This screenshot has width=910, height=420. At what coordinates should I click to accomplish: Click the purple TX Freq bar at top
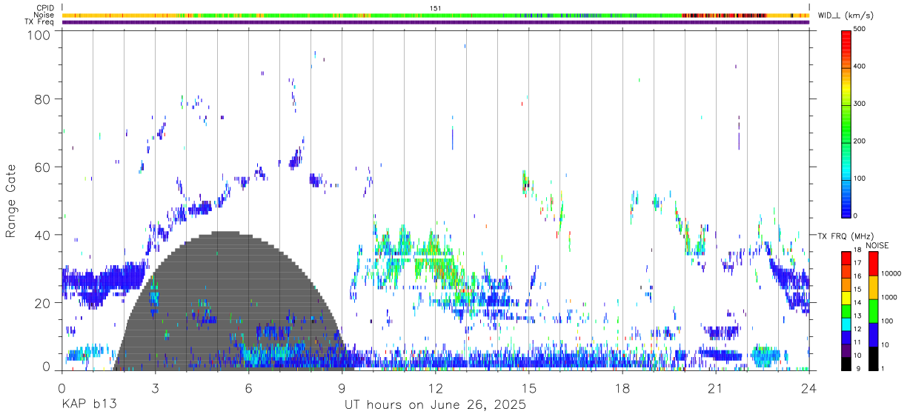coord(436,22)
